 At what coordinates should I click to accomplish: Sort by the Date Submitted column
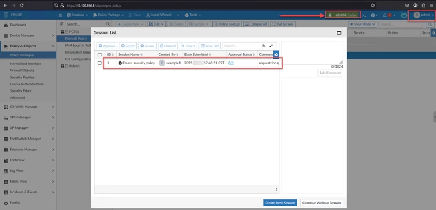(x=198, y=55)
